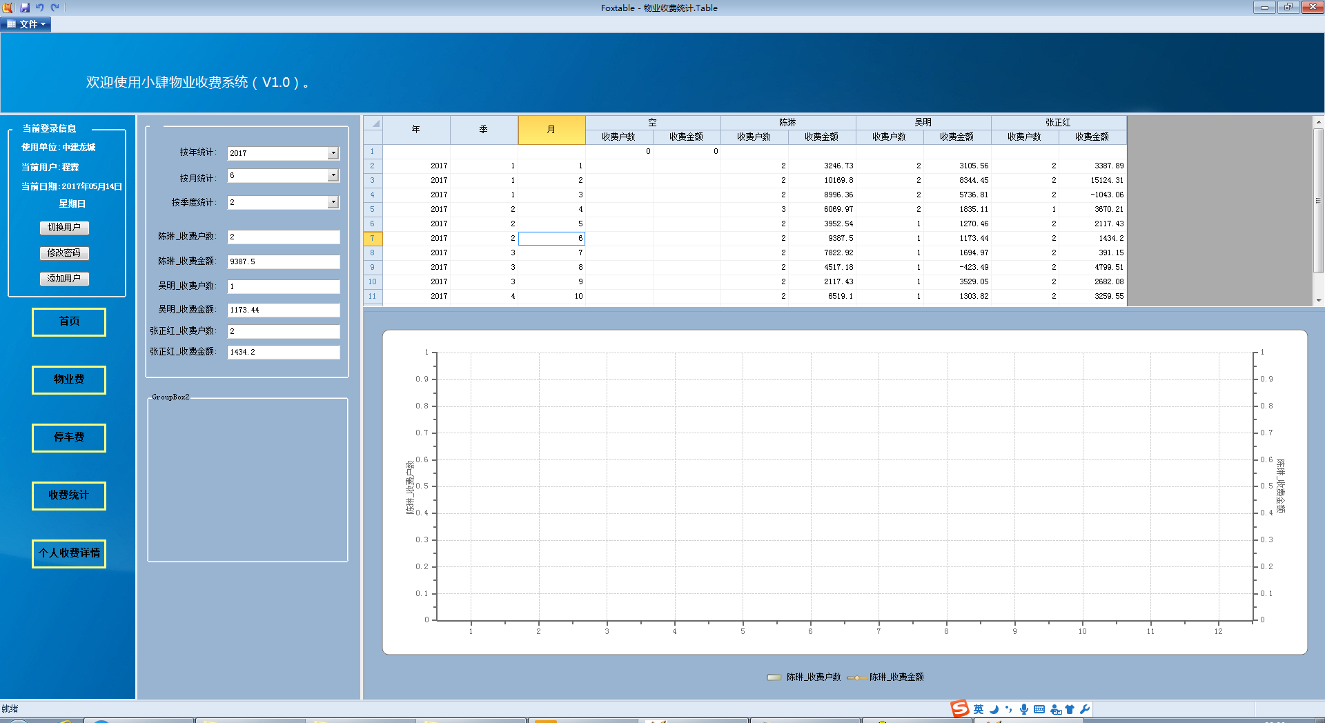The image size is (1325, 723).
Task: Click the cell with value 6519.1
Action: point(822,296)
